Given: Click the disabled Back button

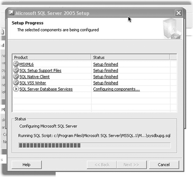Looking at the screenshot, I should 102,165.
